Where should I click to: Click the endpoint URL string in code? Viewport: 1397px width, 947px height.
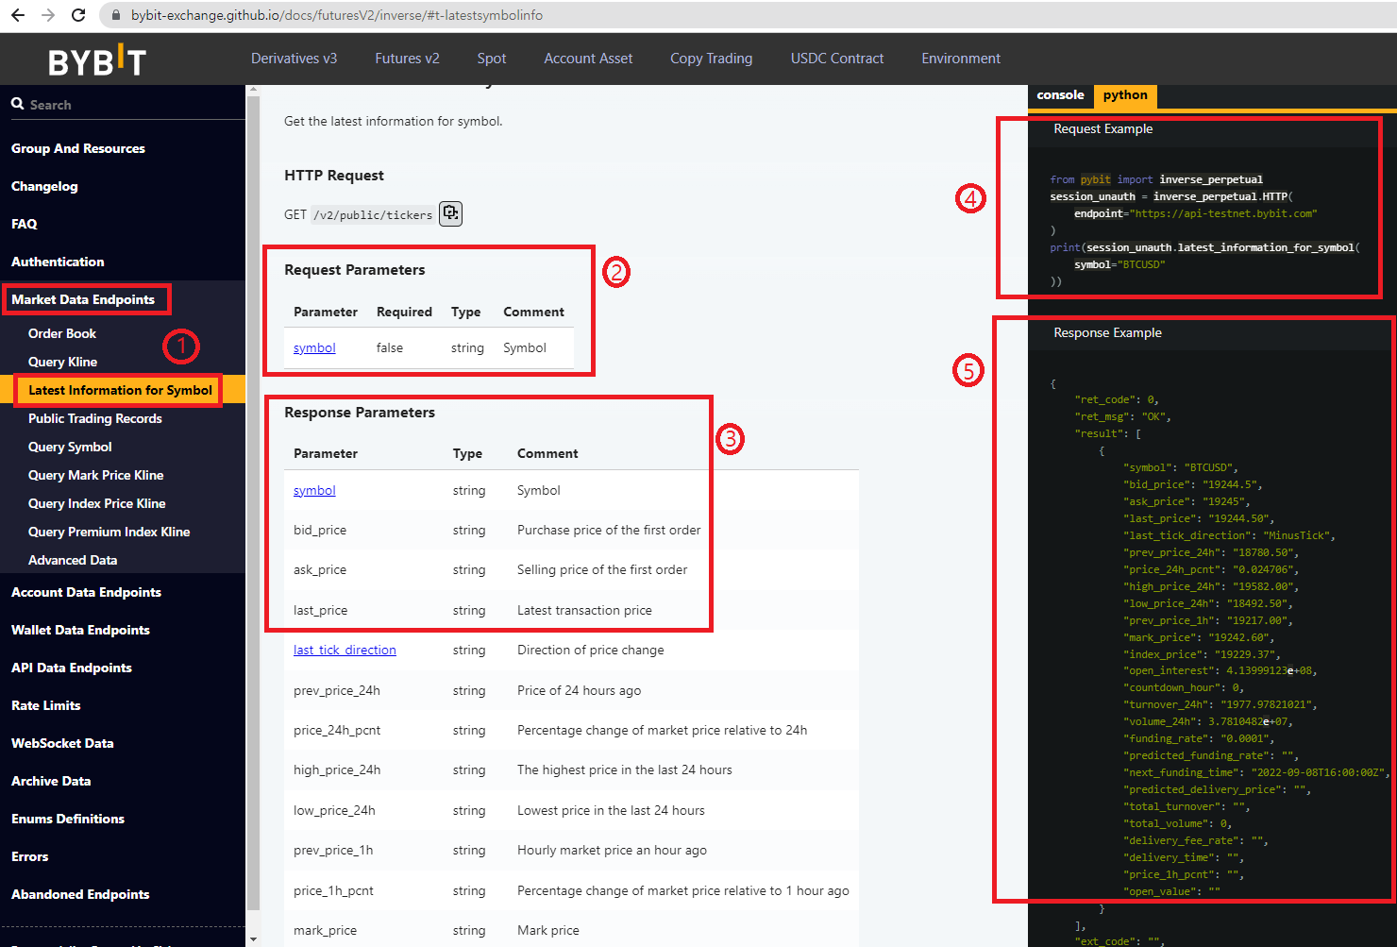pyautogui.click(x=1223, y=213)
